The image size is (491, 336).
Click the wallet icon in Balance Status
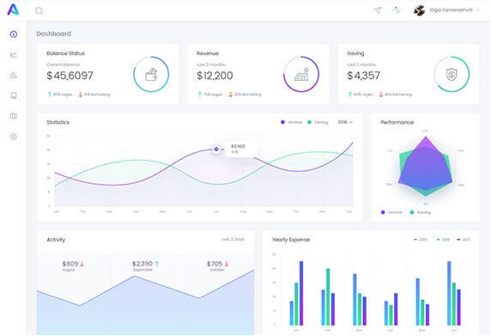151,75
